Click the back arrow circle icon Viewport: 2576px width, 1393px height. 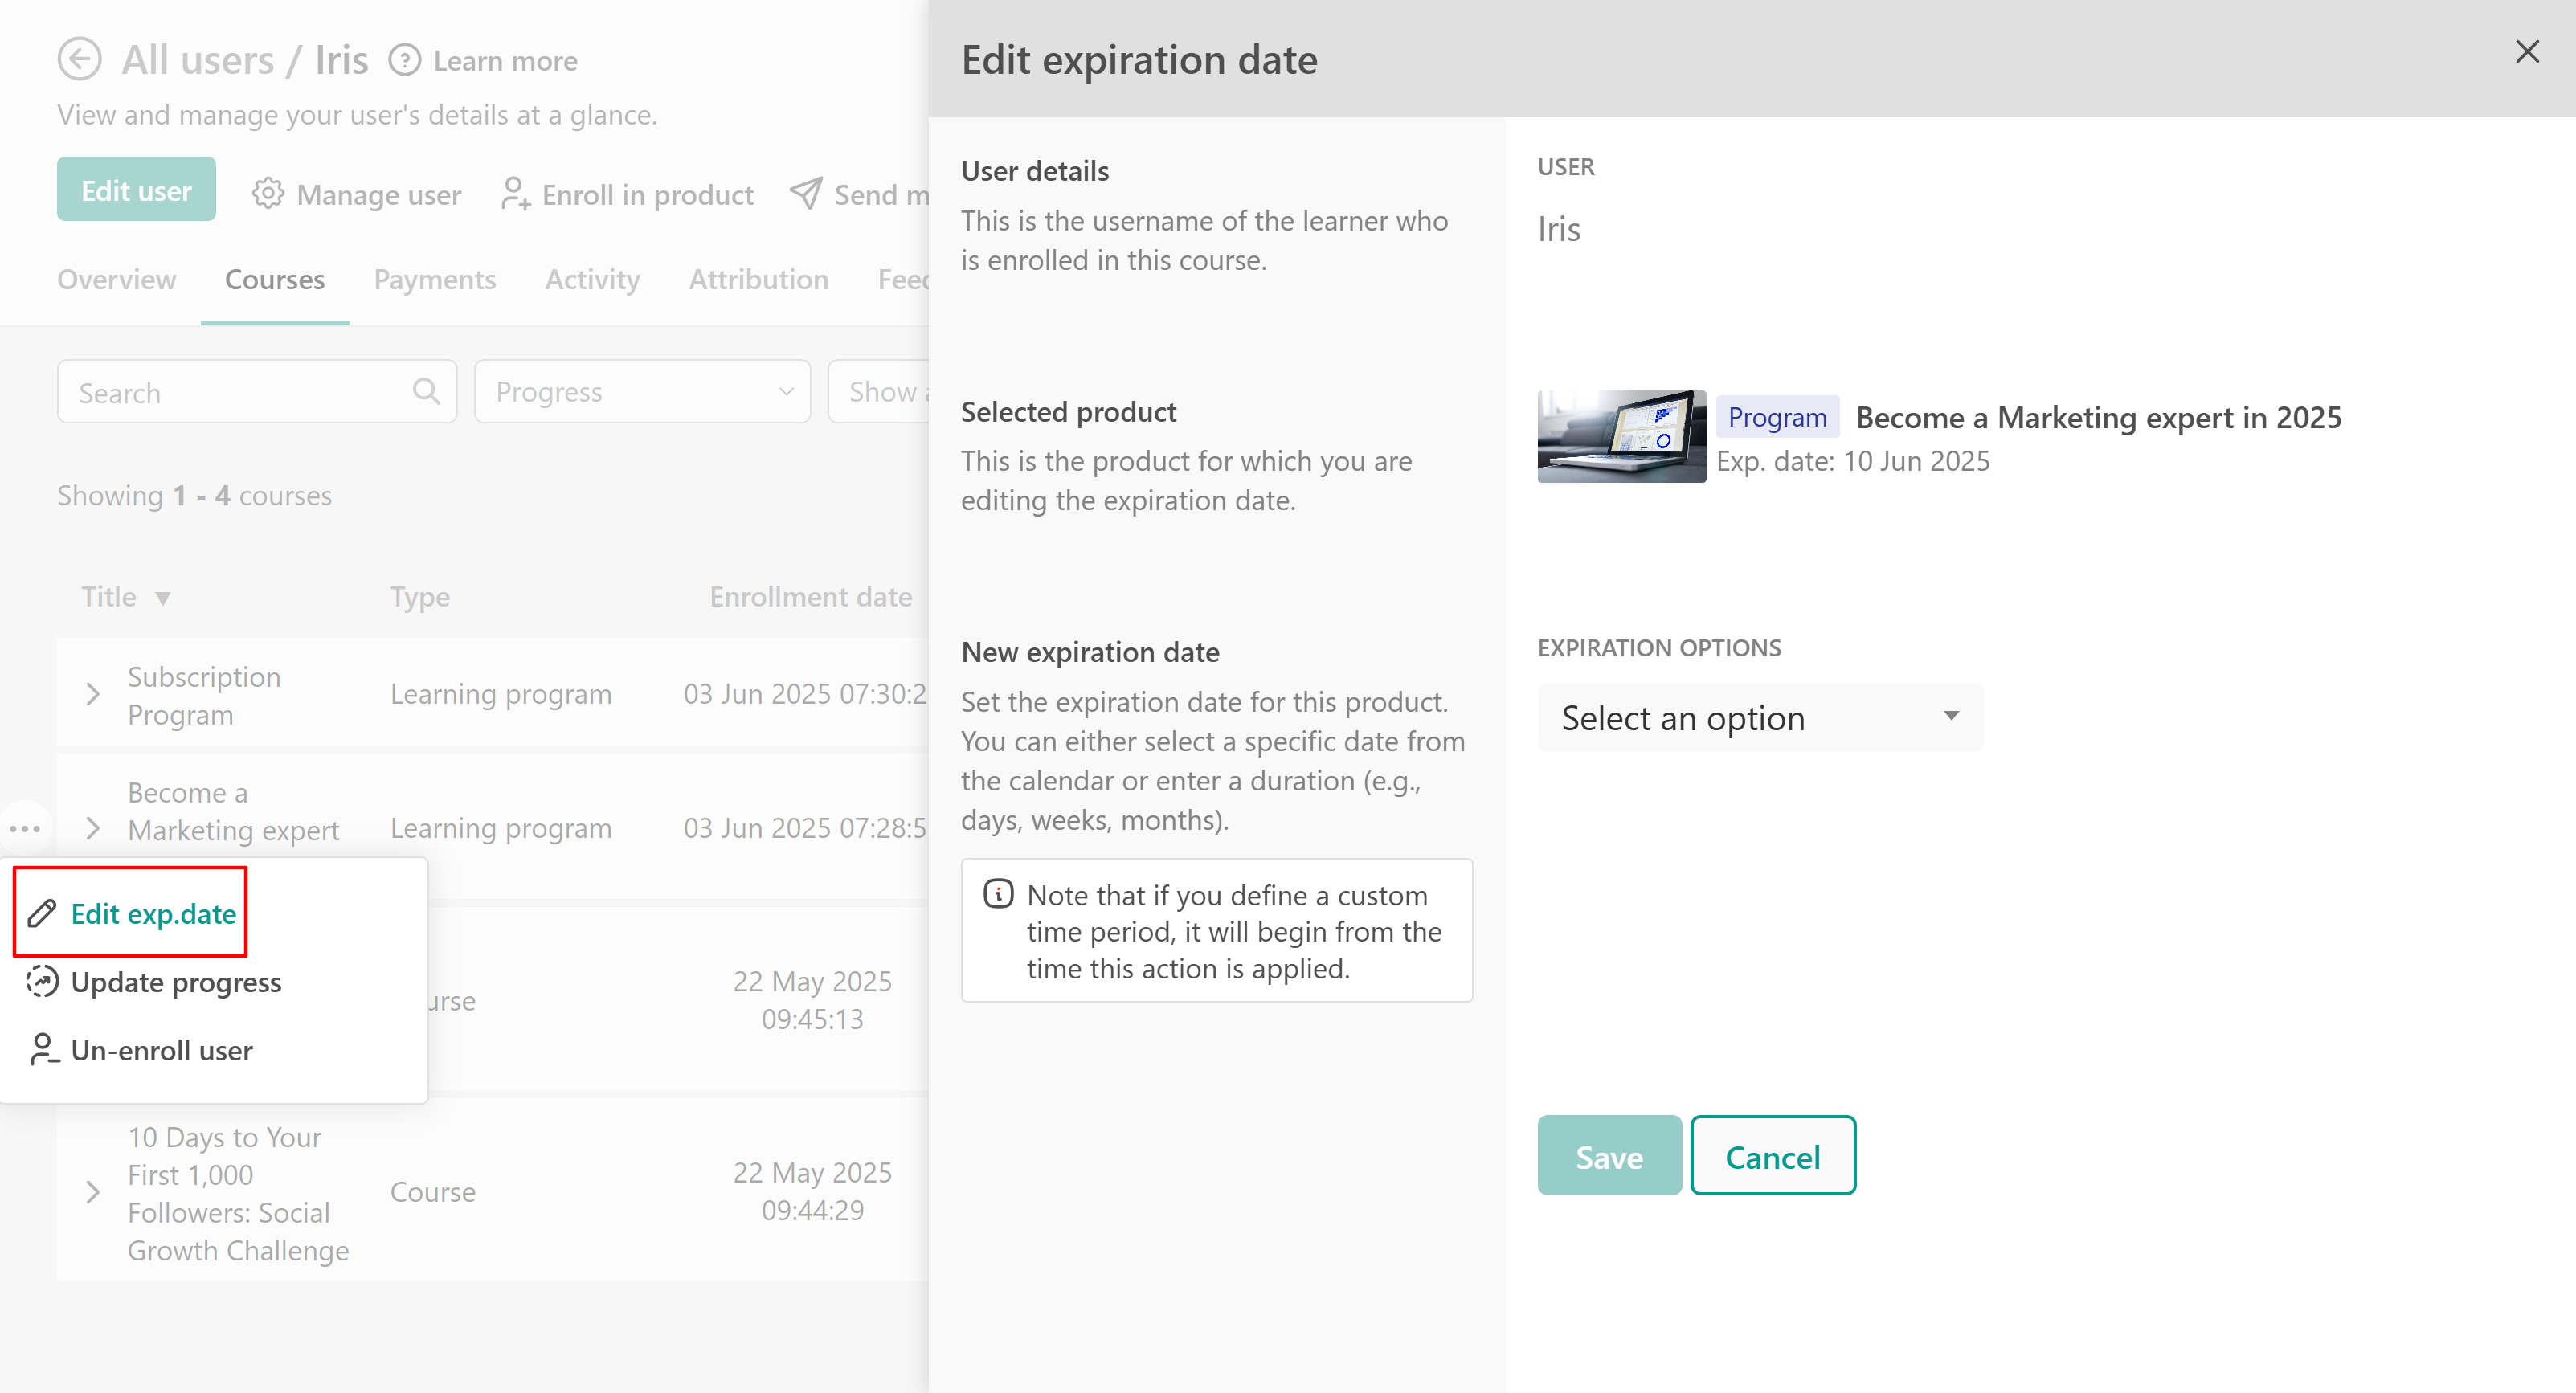79,60
